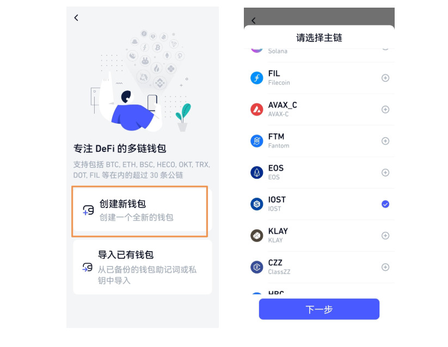Uncheck the selected IOST chain
Image resolution: width=448 pixels, height=347 pixels.
[385, 204]
